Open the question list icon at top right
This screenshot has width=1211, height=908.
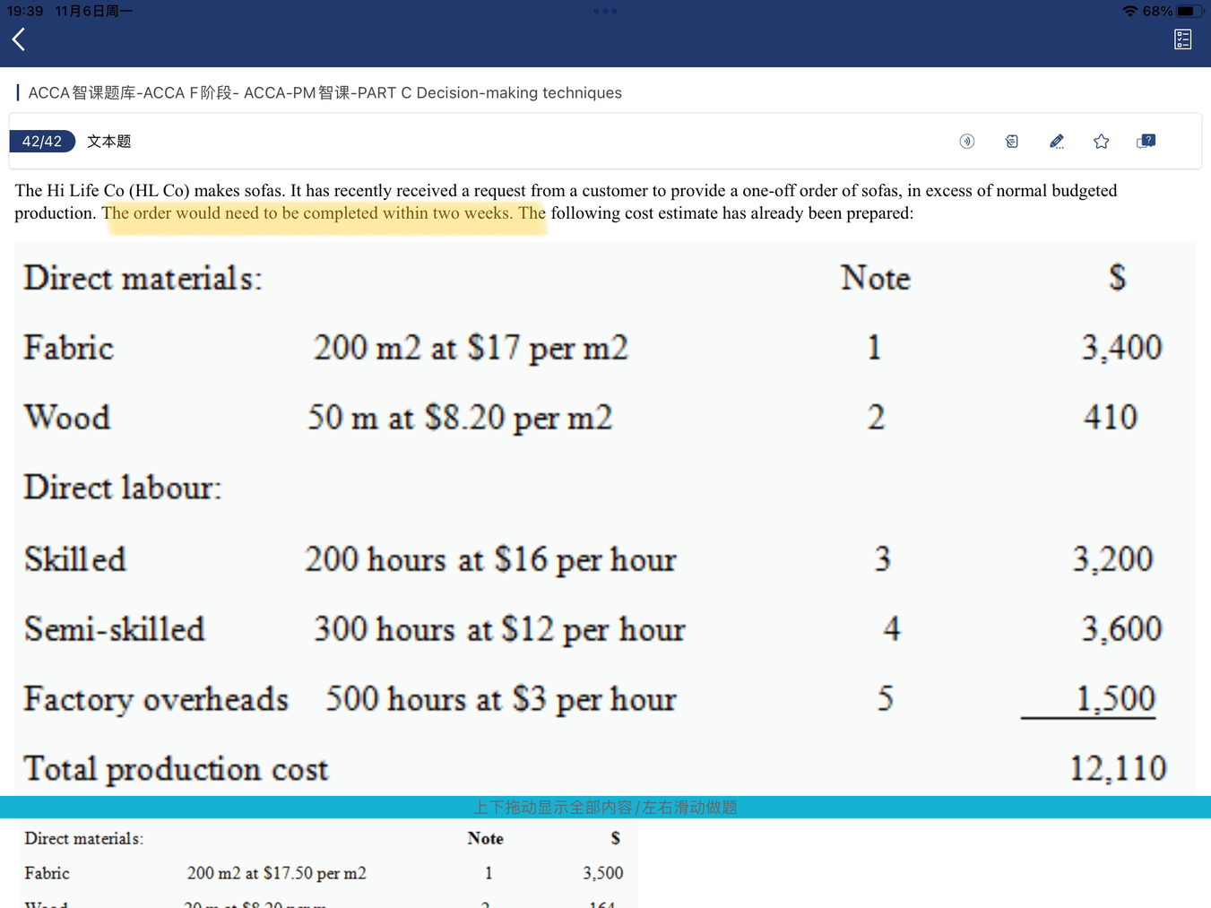[1182, 39]
